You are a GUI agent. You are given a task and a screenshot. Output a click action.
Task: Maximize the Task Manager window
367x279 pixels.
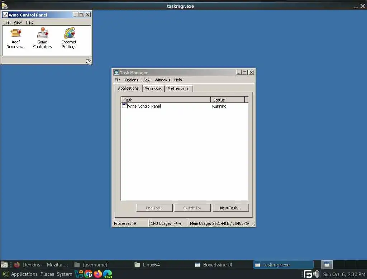pos(244,72)
